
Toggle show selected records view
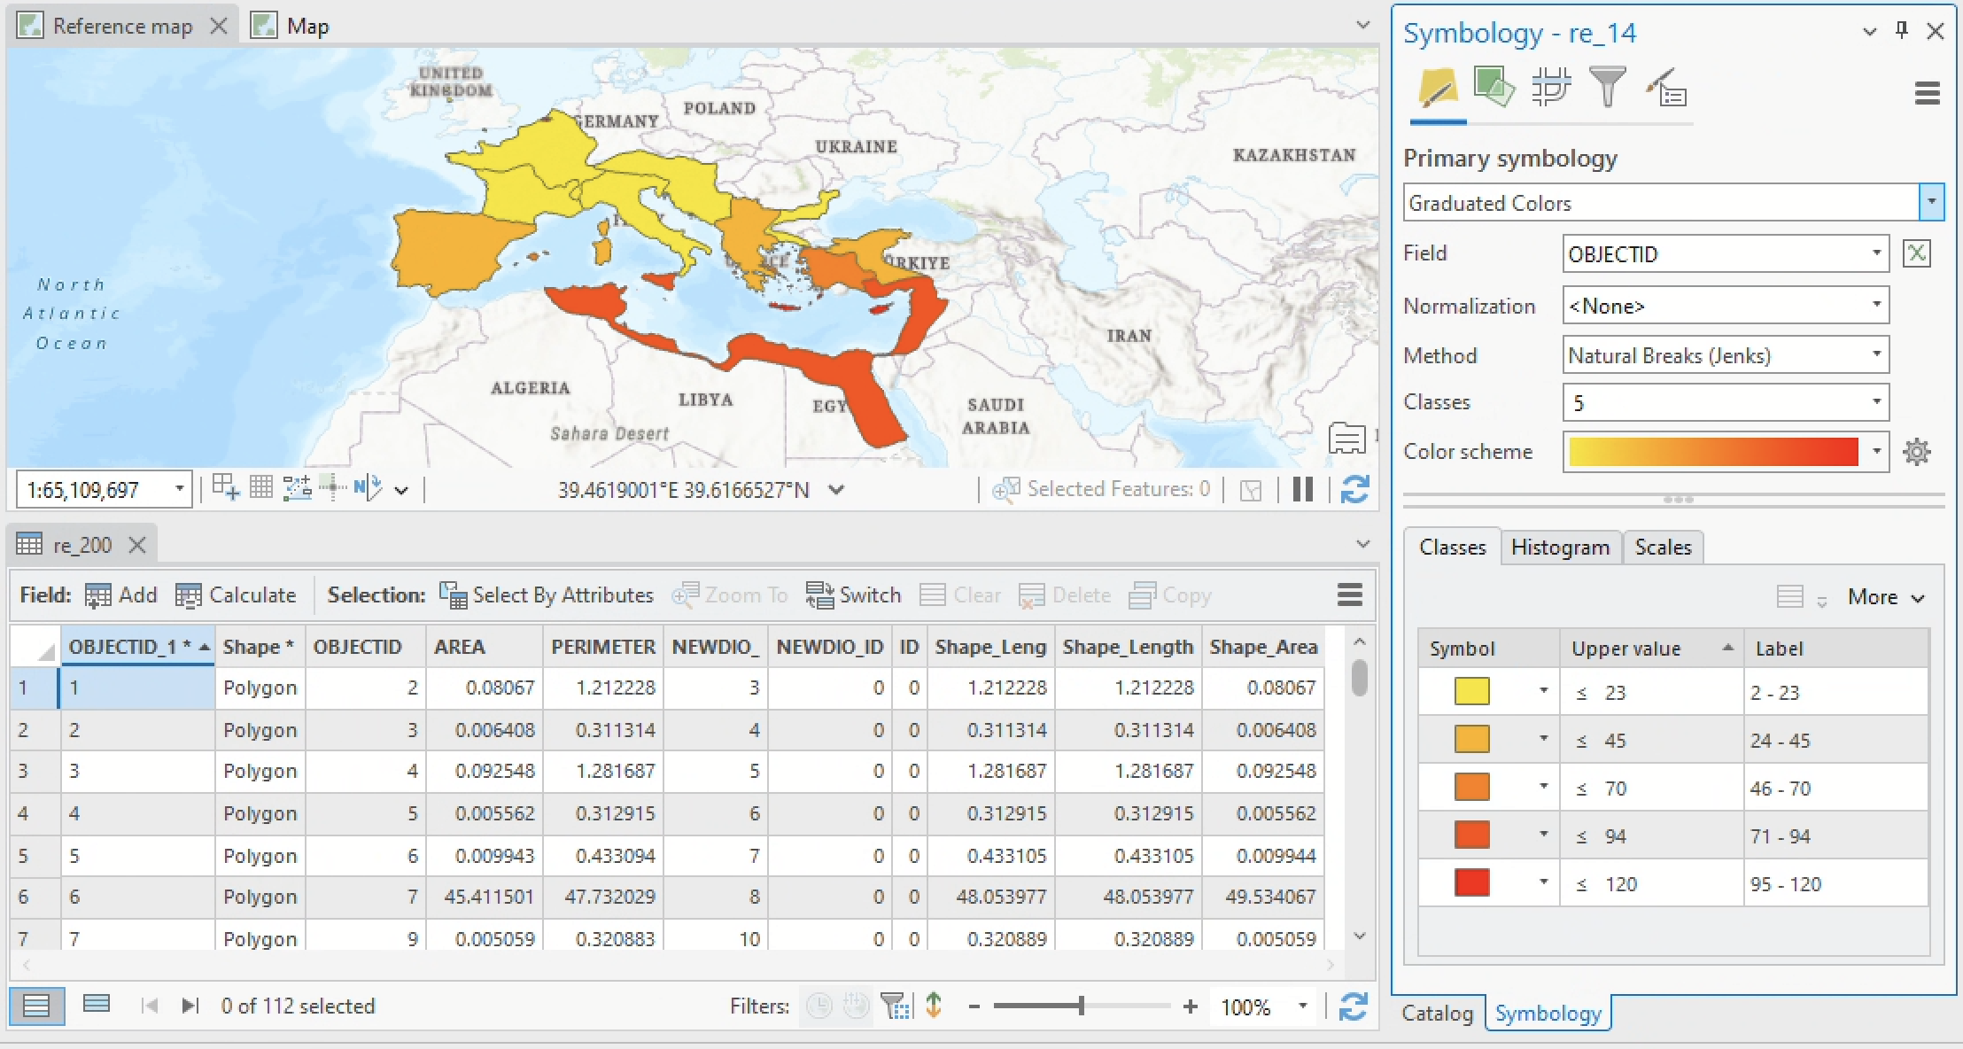point(96,1005)
